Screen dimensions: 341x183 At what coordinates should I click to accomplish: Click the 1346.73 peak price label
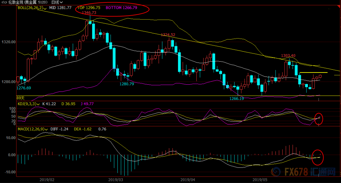click(x=89, y=13)
